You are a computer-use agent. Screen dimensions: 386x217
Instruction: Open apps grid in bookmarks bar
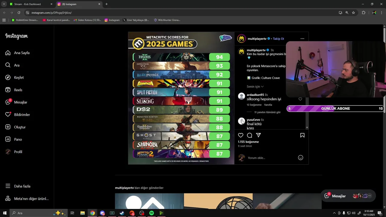click(x=4, y=20)
